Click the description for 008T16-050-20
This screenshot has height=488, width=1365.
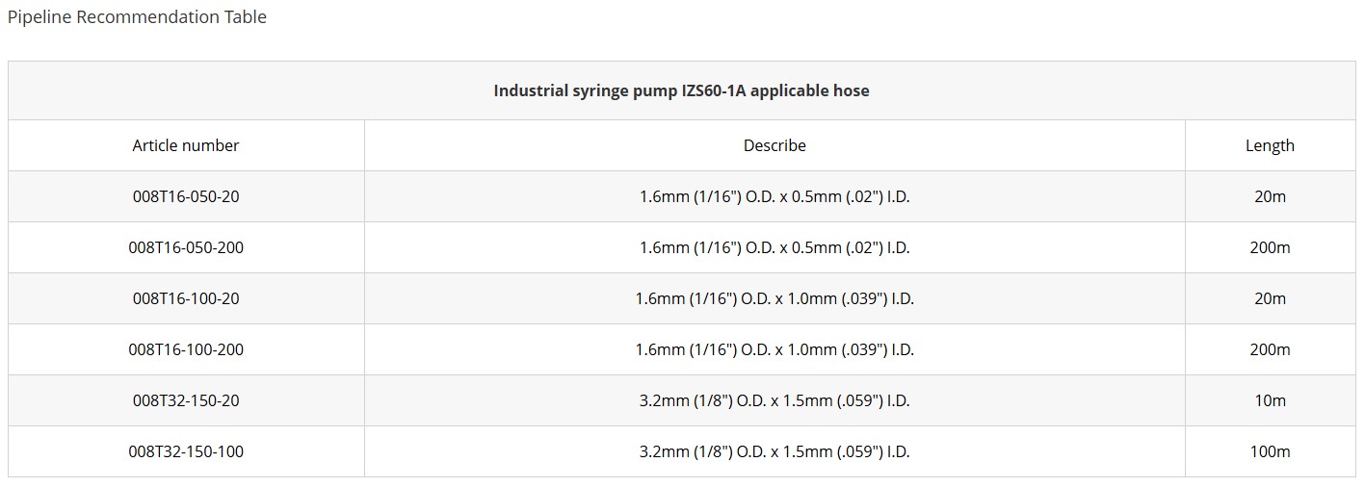pos(774,196)
